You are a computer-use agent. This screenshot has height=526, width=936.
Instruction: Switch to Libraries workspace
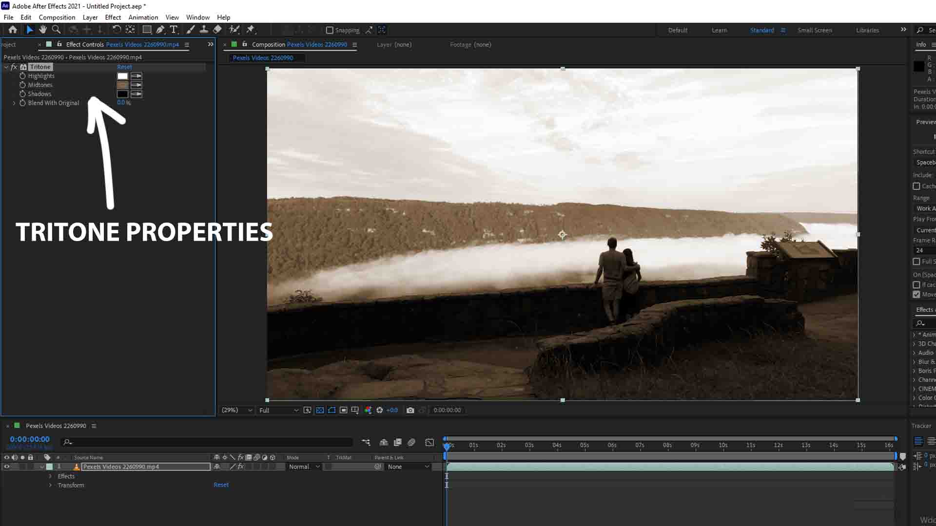(867, 30)
